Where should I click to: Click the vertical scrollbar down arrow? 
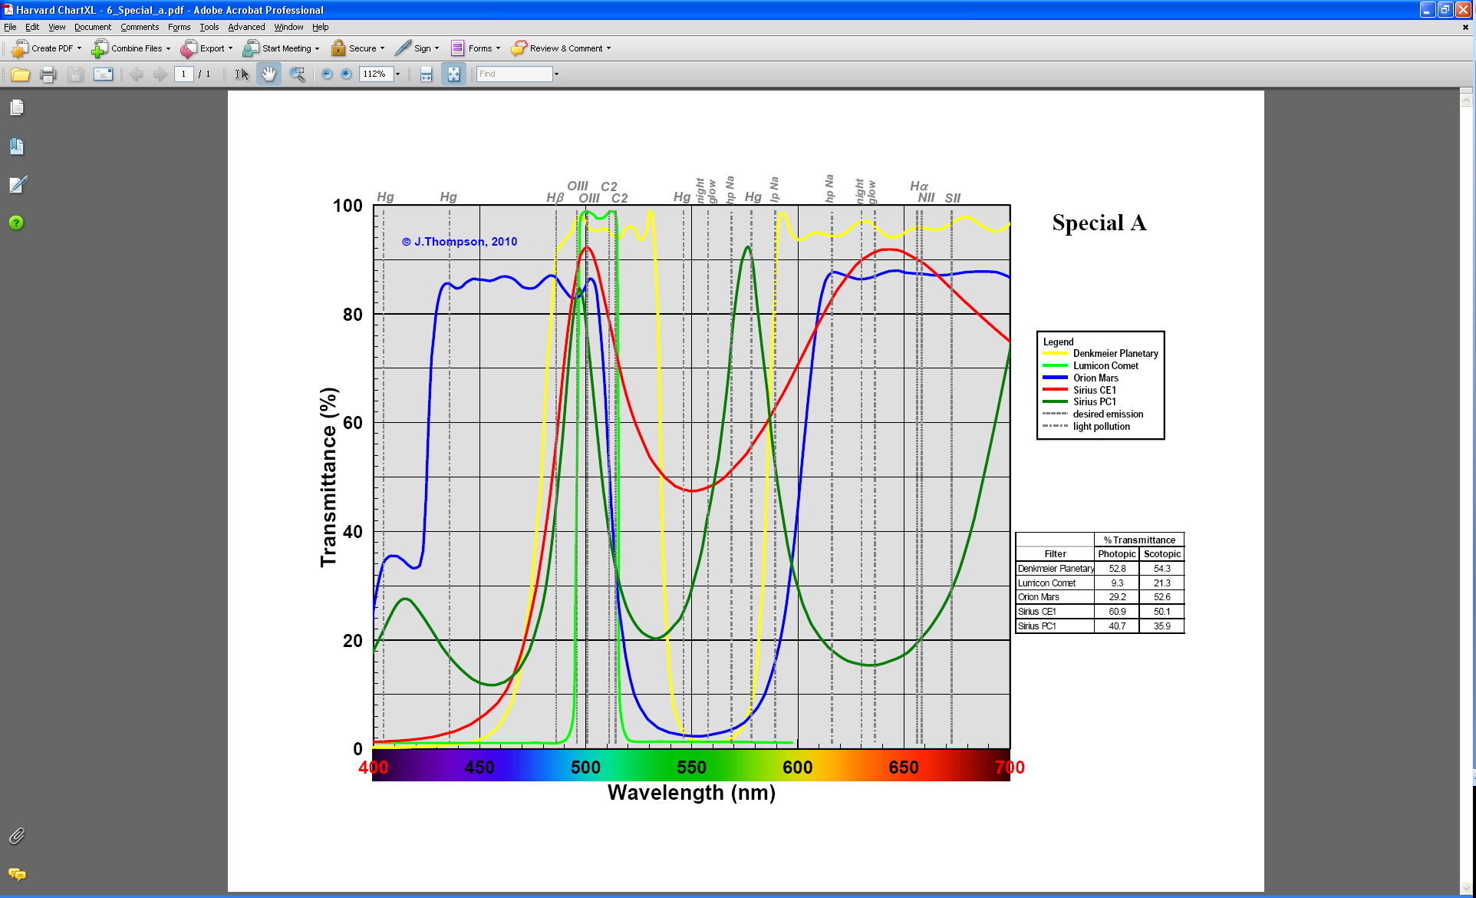point(1466,889)
